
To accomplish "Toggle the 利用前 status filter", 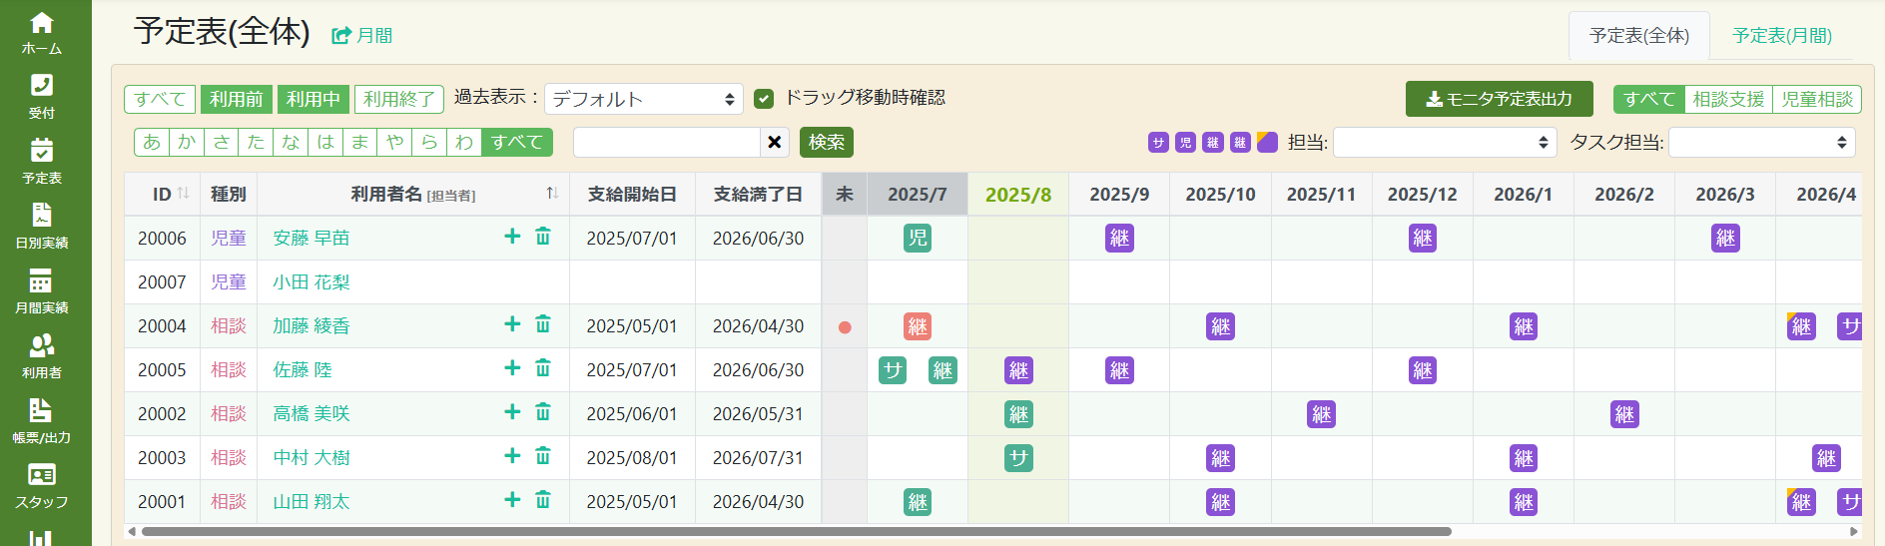I will [x=236, y=99].
